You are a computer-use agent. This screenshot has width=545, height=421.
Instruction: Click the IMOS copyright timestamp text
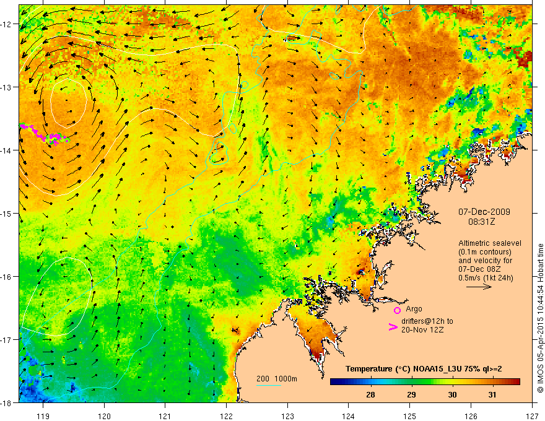[540, 318]
